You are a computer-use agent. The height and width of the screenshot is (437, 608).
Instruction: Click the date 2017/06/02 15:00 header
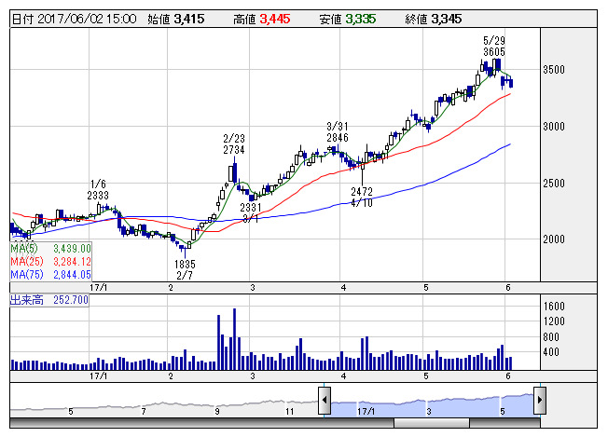[74, 19]
